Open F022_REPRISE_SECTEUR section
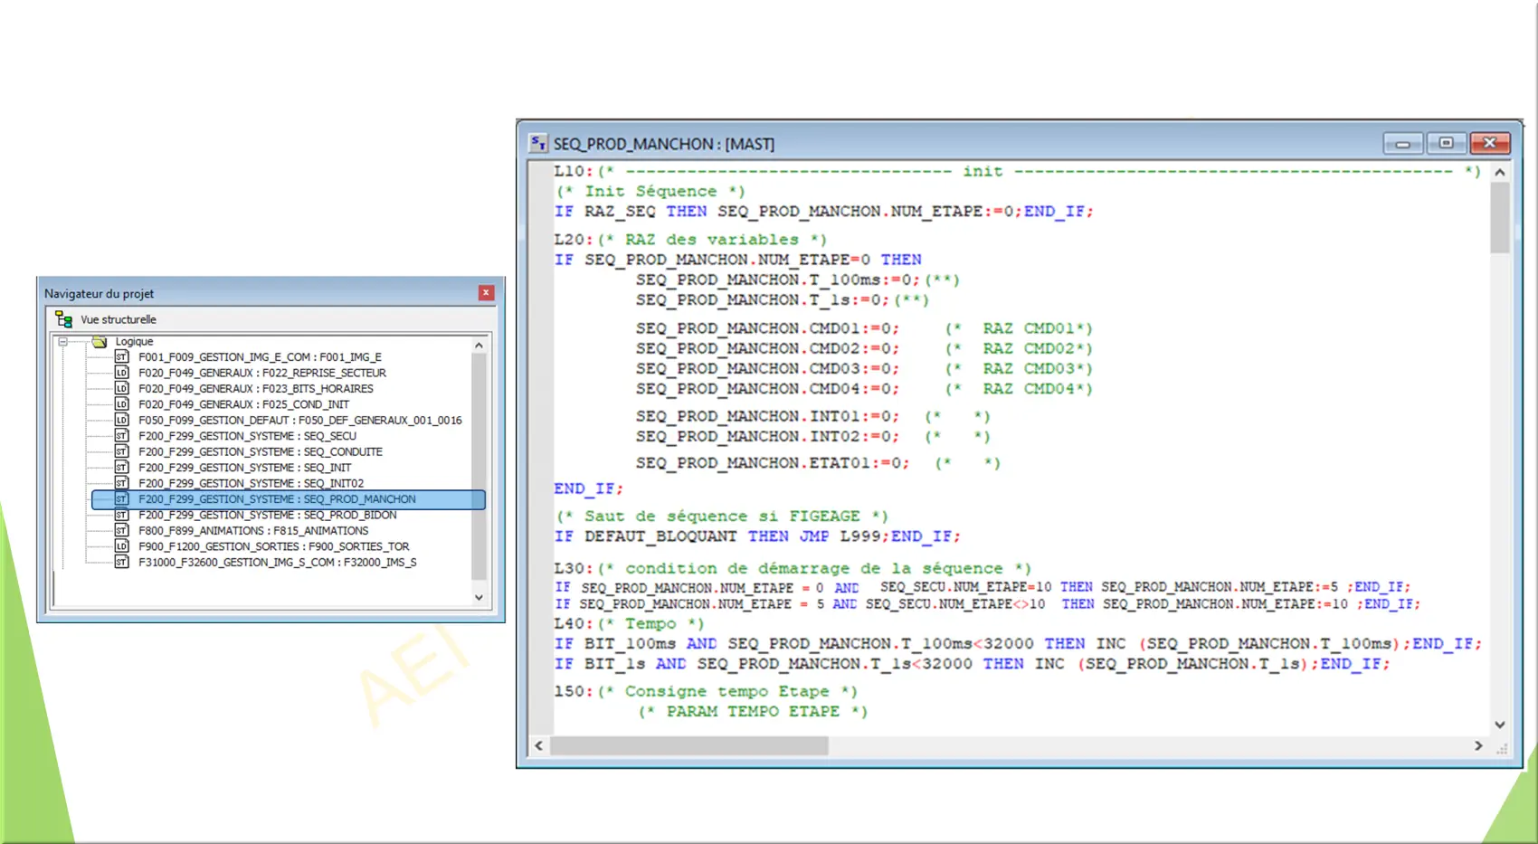The height and width of the screenshot is (844, 1538). pos(262,373)
